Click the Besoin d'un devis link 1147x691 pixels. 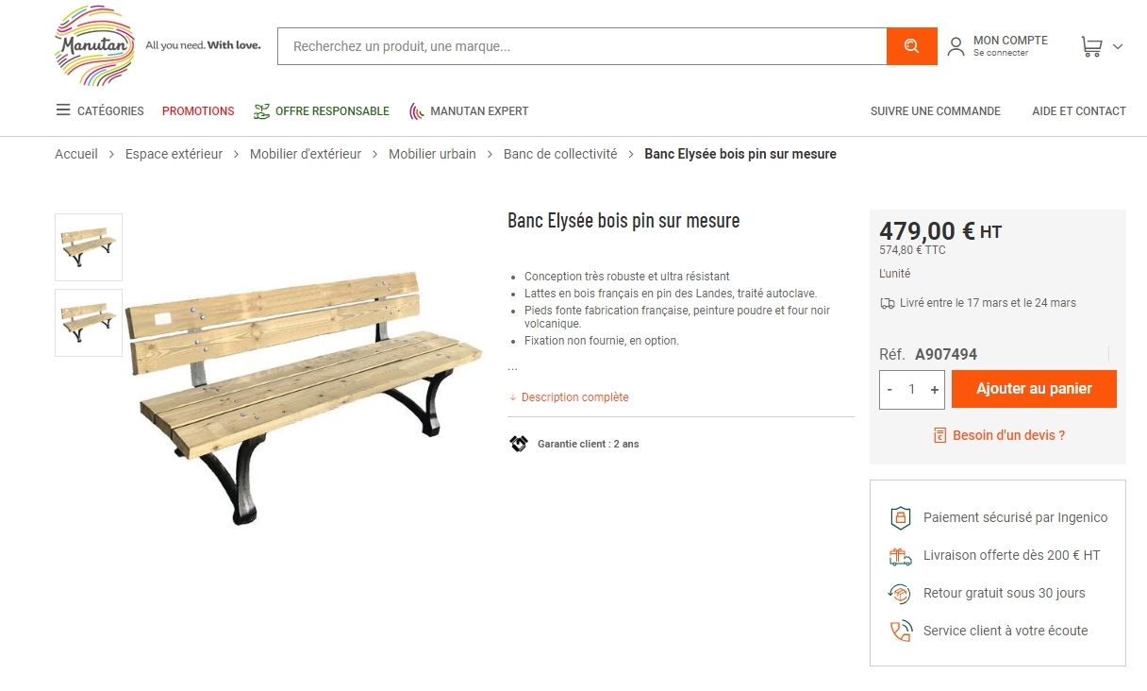(1008, 435)
